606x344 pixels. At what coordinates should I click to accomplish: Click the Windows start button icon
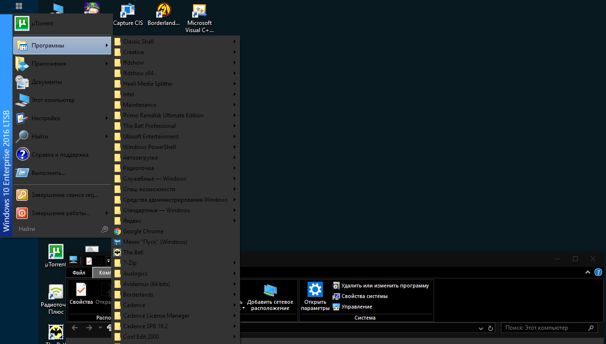19,6
